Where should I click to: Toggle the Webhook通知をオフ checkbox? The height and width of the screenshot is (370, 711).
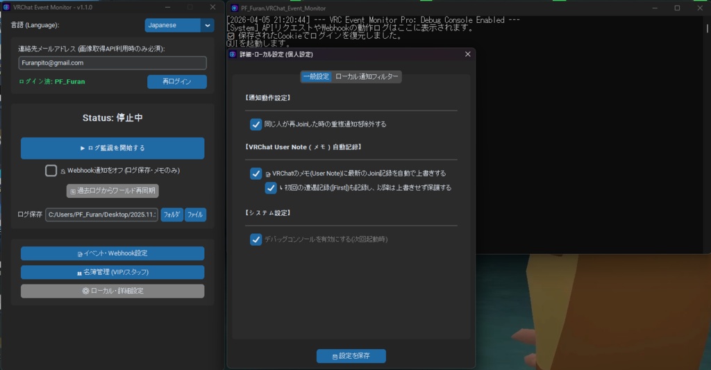click(51, 171)
